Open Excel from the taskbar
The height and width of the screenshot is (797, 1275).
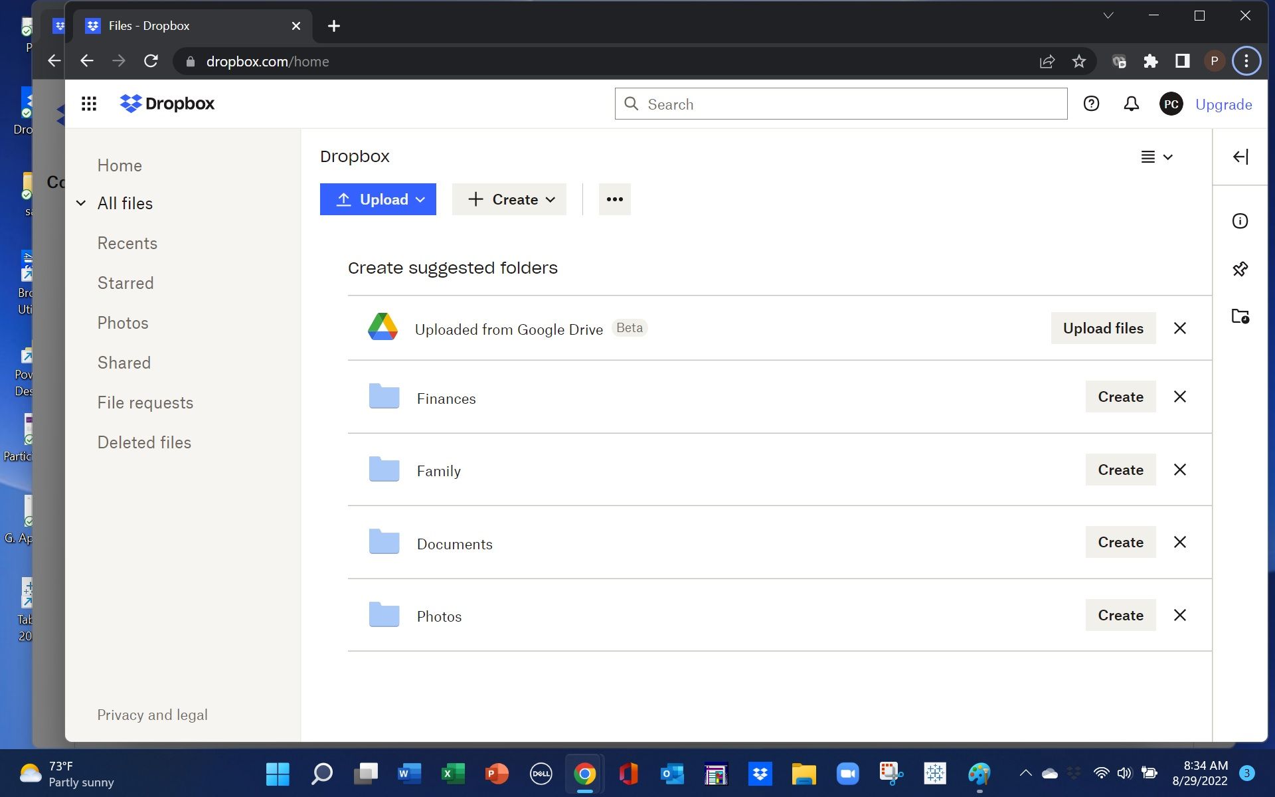coord(453,774)
